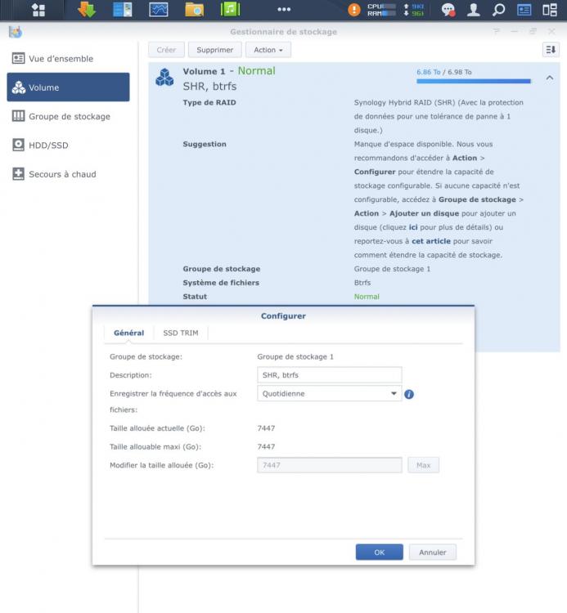Open the notifications chat bubble icon
567x613 pixels.
point(448,10)
